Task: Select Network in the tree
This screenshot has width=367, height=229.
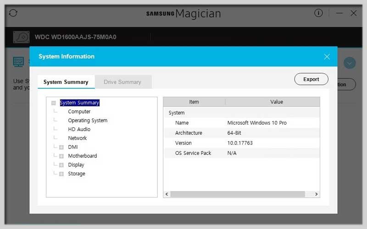Action: [x=77, y=138]
